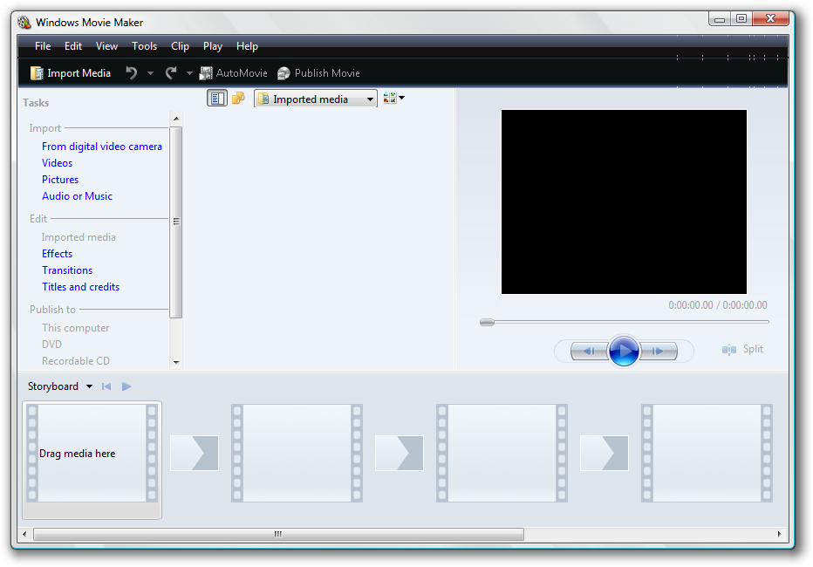Click the Videos import link
The width and height of the screenshot is (813, 567).
click(57, 163)
